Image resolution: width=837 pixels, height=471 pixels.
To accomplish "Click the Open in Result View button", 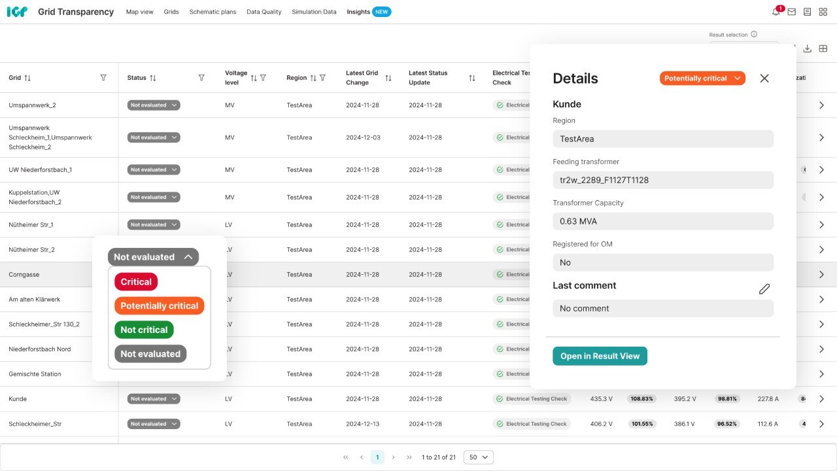I will pyautogui.click(x=600, y=356).
